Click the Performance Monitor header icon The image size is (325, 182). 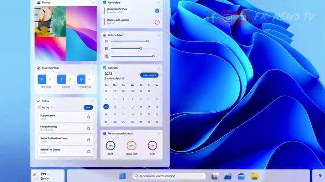[x=104, y=133]
